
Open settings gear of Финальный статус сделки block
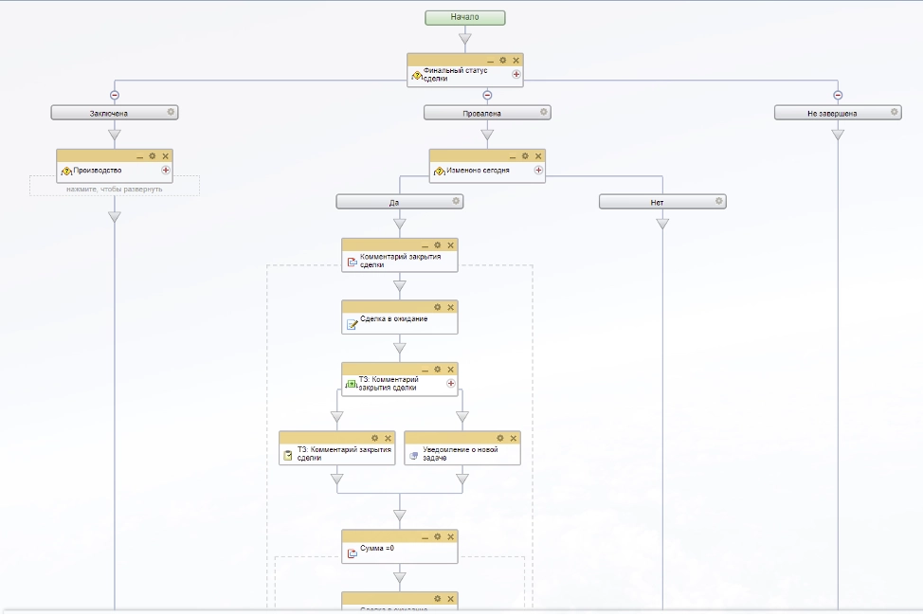[503, 60]
